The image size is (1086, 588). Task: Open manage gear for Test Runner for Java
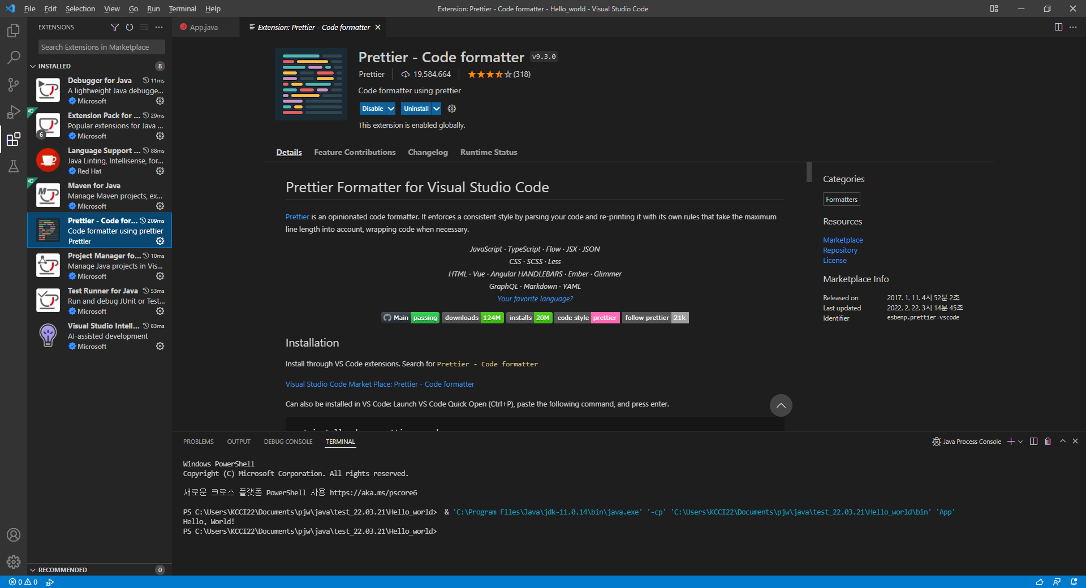coord(160,311)
